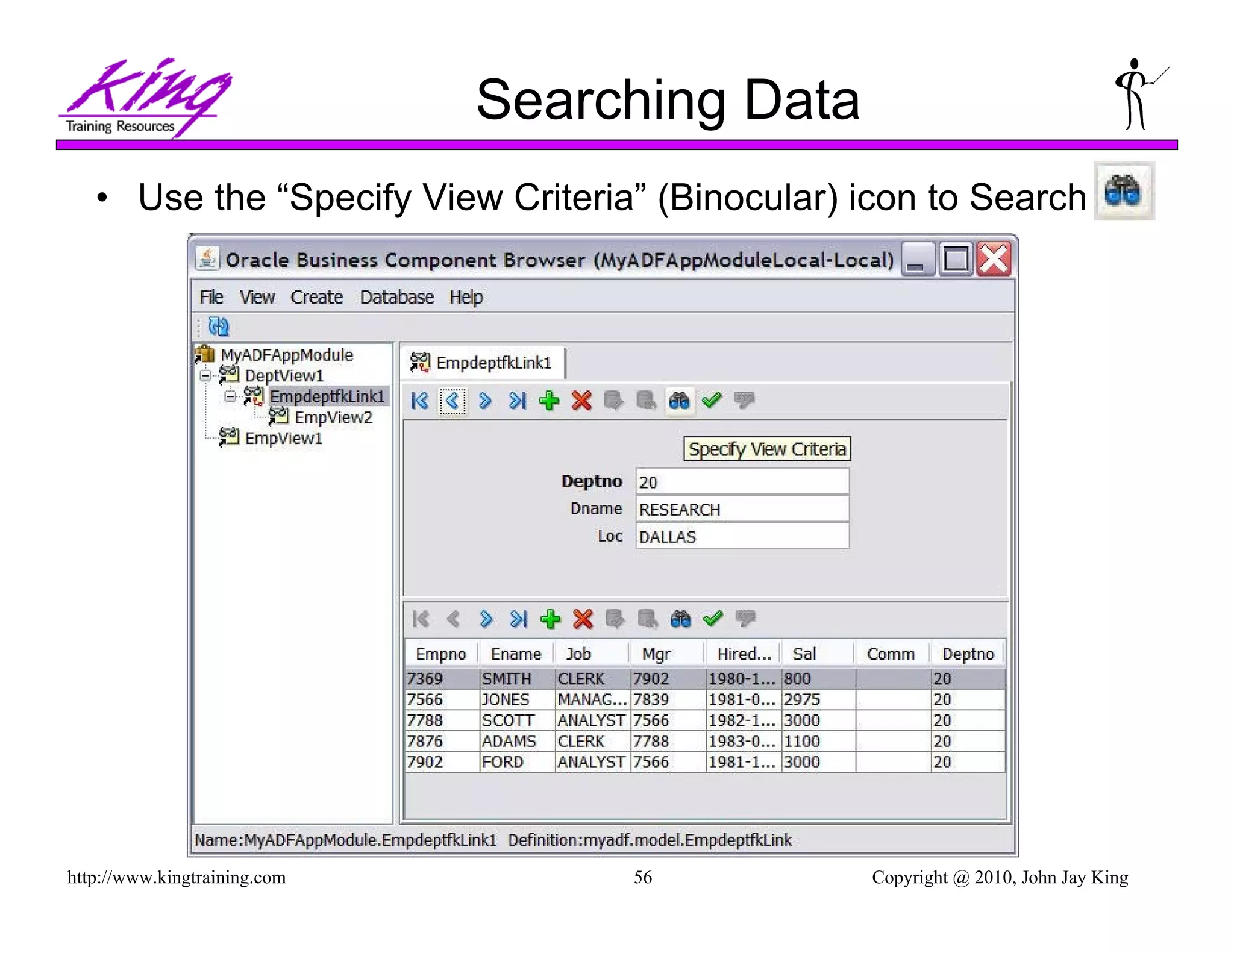1234x953 pixels.
Task: Go to next record in lower toolbar
Action: [486, 619]
